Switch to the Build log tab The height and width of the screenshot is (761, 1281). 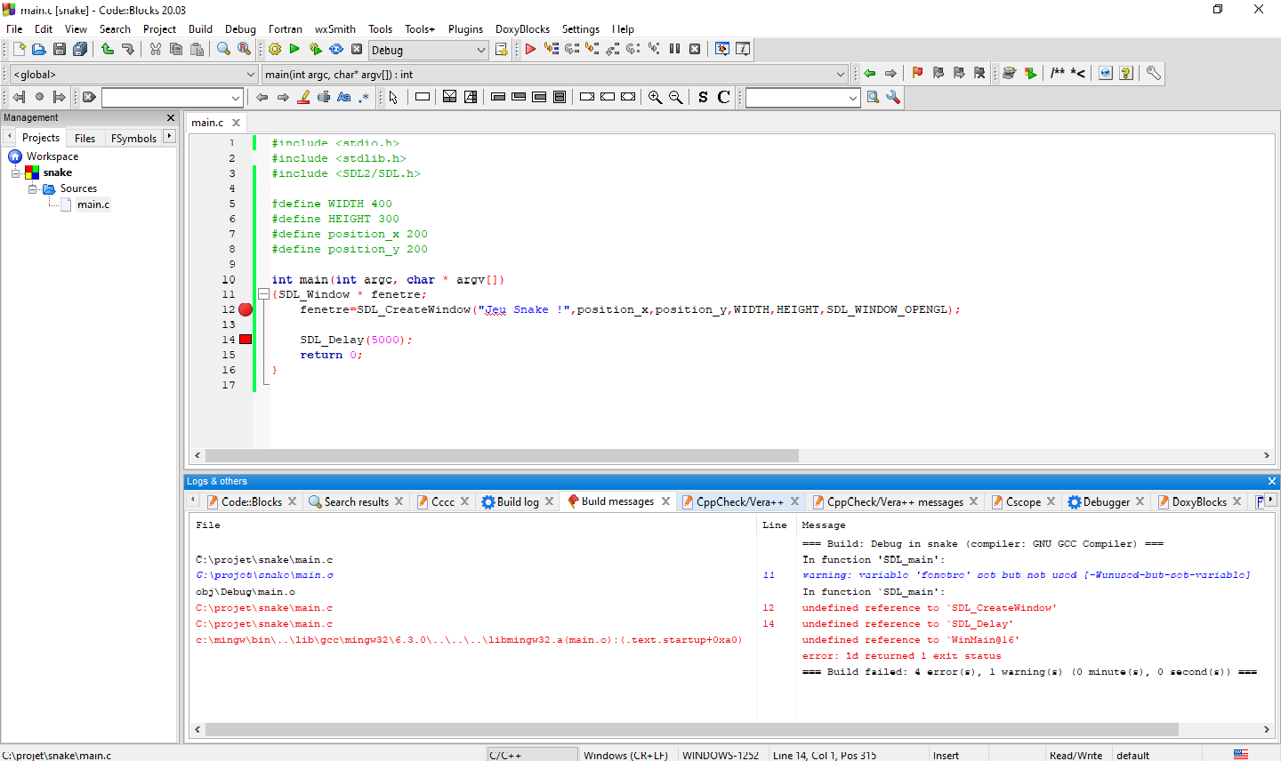(519, 501)
